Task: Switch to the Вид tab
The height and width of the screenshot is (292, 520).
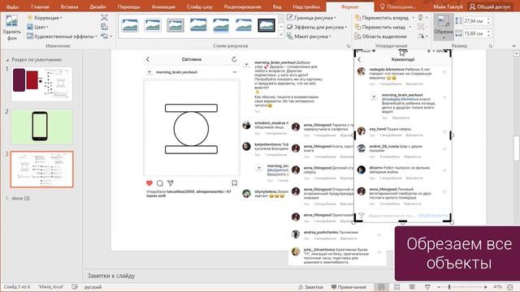Action: click(277, 6)
